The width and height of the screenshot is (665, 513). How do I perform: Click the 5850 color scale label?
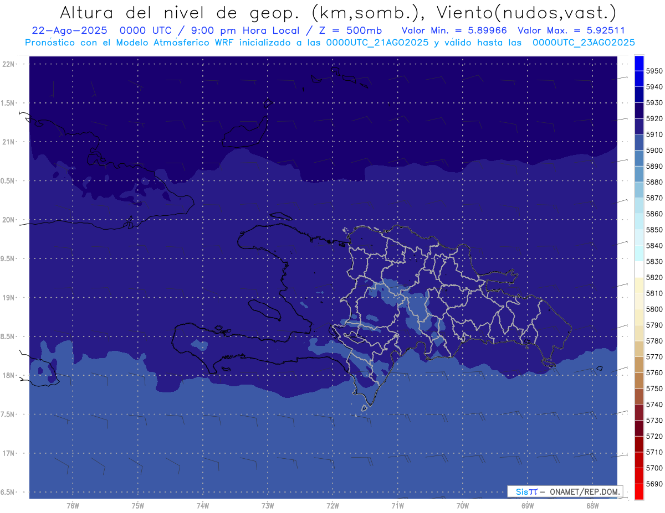click(x=654, y=230)
